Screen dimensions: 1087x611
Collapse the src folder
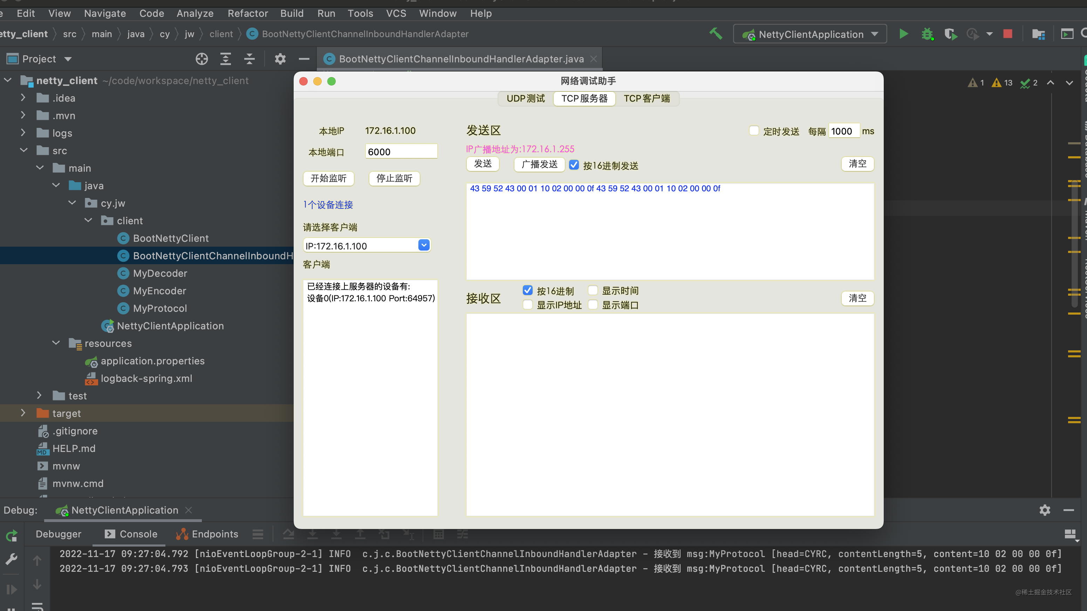pyautogui.click(x=23, y=150)
